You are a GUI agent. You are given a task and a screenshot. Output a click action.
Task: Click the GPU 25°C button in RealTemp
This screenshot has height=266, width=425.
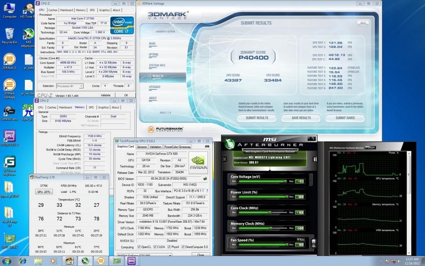(44, 192)
